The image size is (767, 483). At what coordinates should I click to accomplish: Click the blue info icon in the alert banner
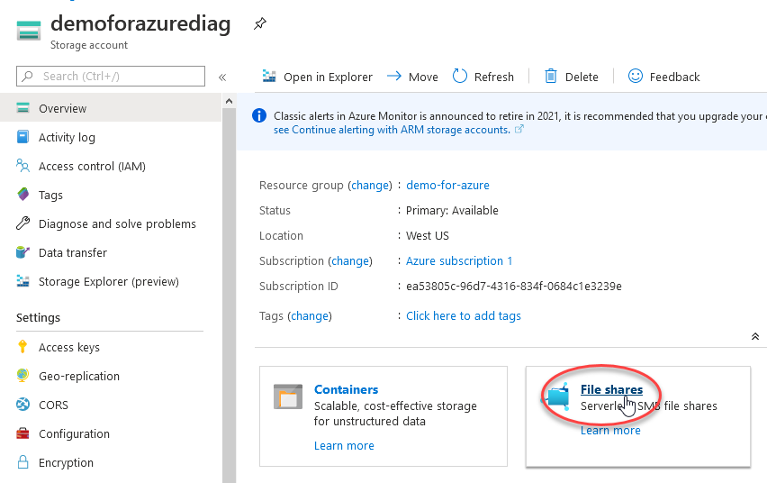click(258, 115)
